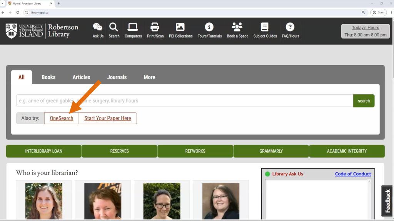Viewport: 394px width, 221px height.
Task: Select the Journals search tab
Action: (x=117, y=77)
